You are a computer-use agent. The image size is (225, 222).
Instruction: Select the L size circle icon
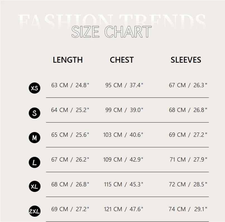(x=35, y=162)
